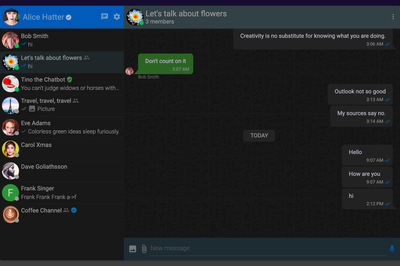Screen dimensions: 400x266
Task: Open the chat options three-dot menu
Action: coord(393,17)
